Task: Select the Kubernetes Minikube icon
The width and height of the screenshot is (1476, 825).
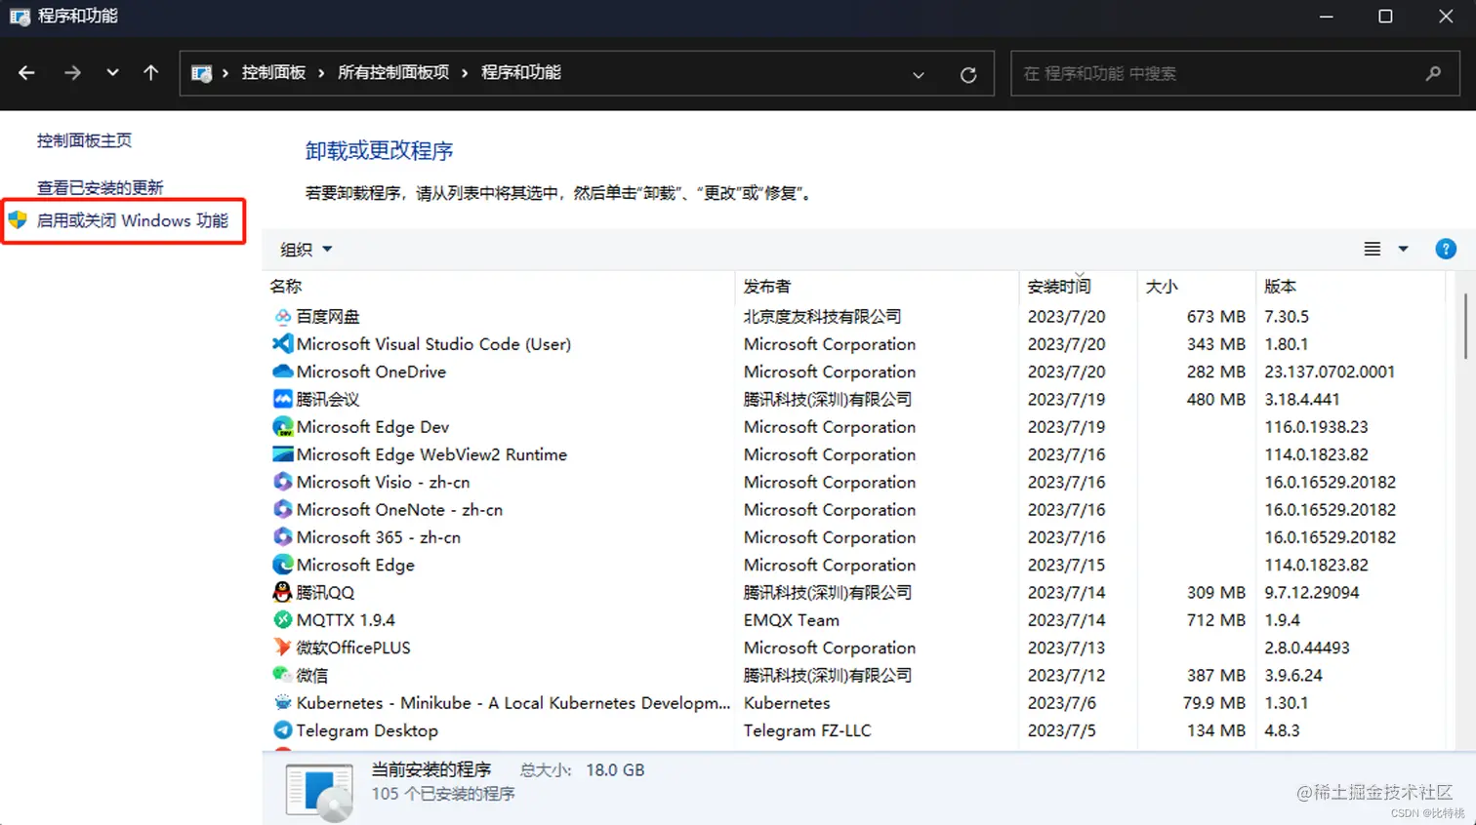Action: point(282,703)
